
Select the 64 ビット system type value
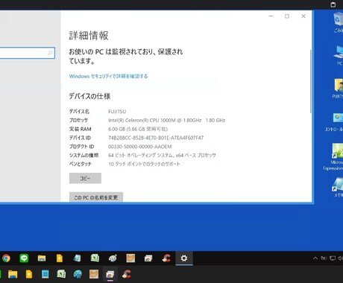(162, 155)
